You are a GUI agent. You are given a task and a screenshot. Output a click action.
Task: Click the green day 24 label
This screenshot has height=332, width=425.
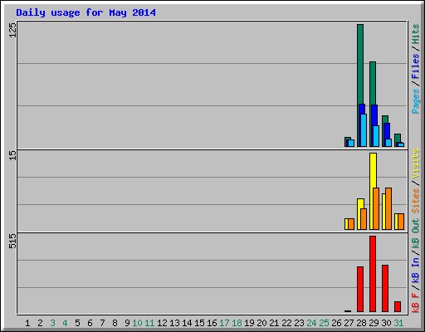click(311, 323)
